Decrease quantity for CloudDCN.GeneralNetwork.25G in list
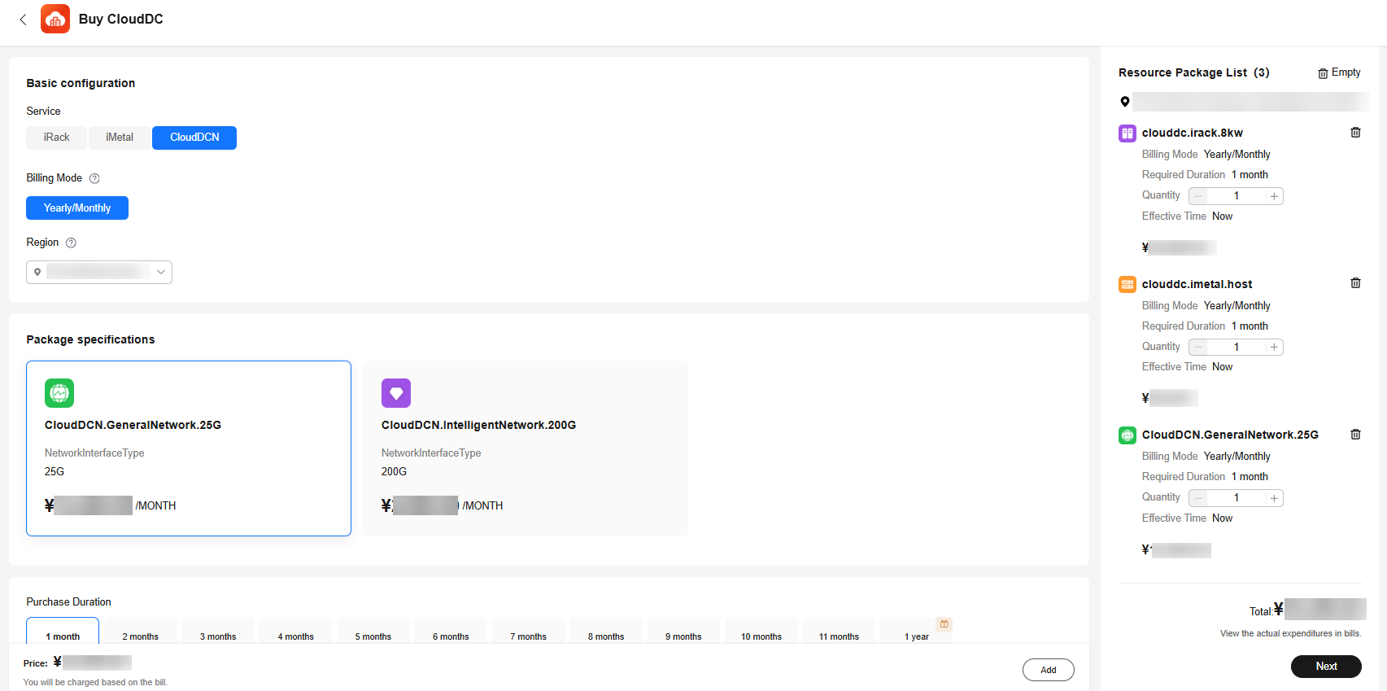Screen dimensions: 1387x691 (1198, 498)
